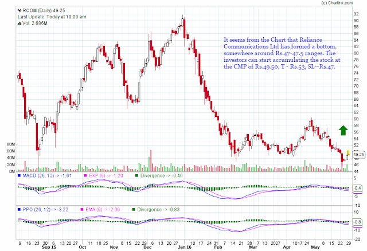This screenshot has height=251, width=367.
Task: Click the magenta EXP (9) legend square
Action: pos(85,176)
